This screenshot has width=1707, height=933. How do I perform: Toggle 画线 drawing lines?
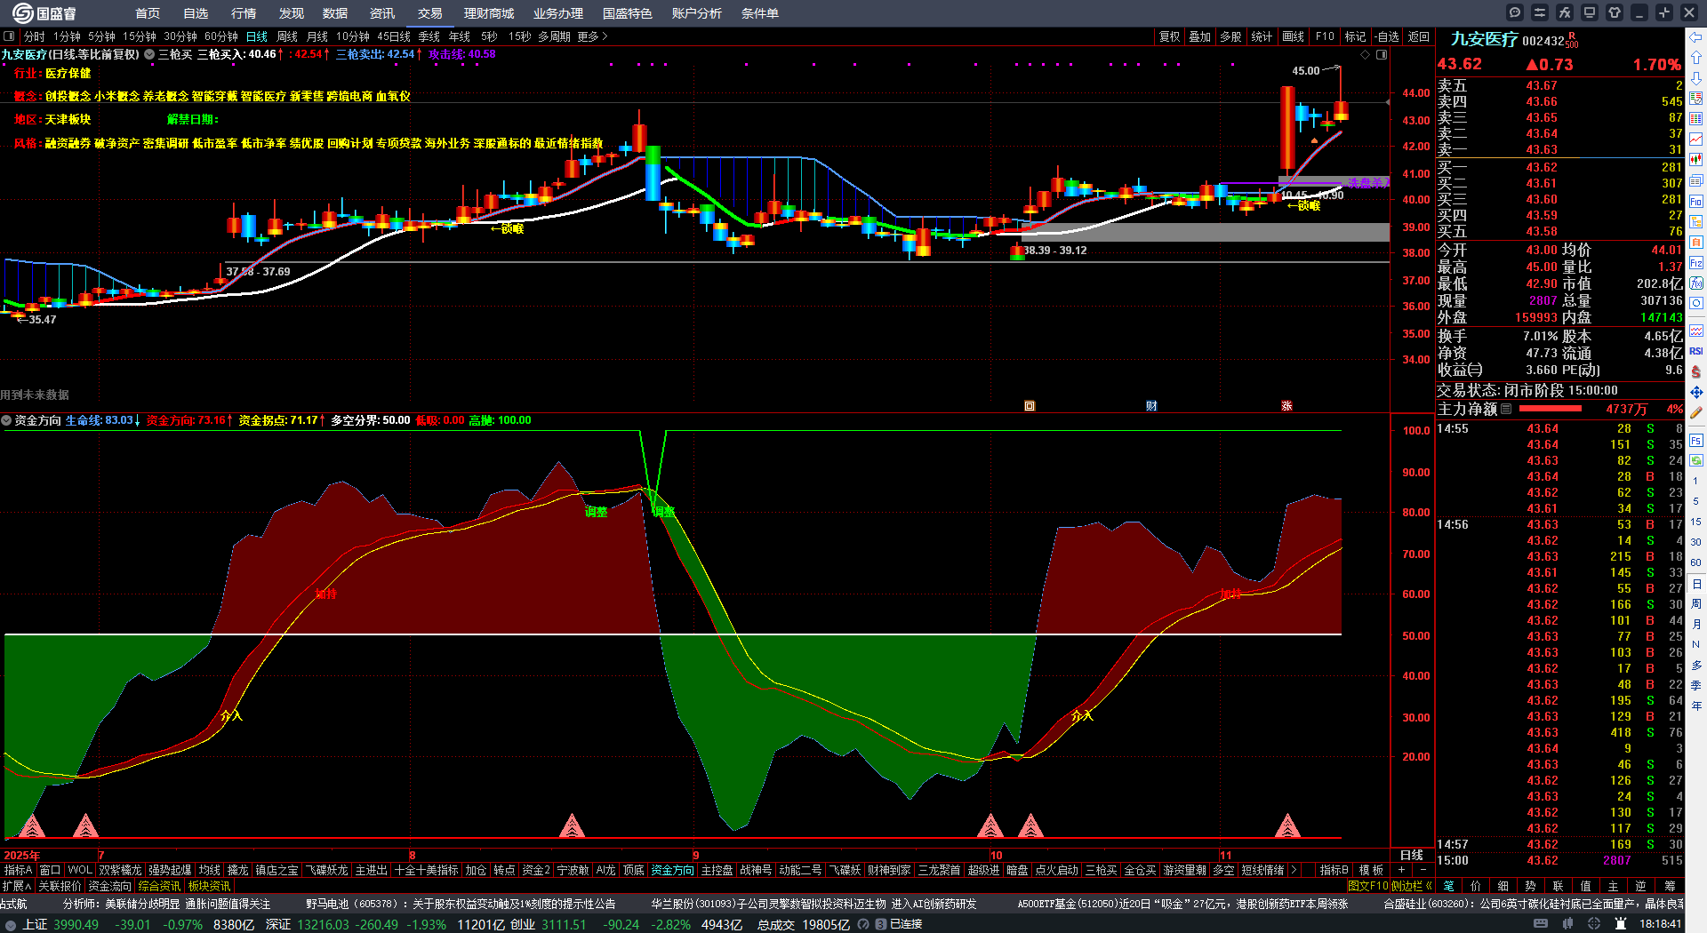tap(1293, 36)
